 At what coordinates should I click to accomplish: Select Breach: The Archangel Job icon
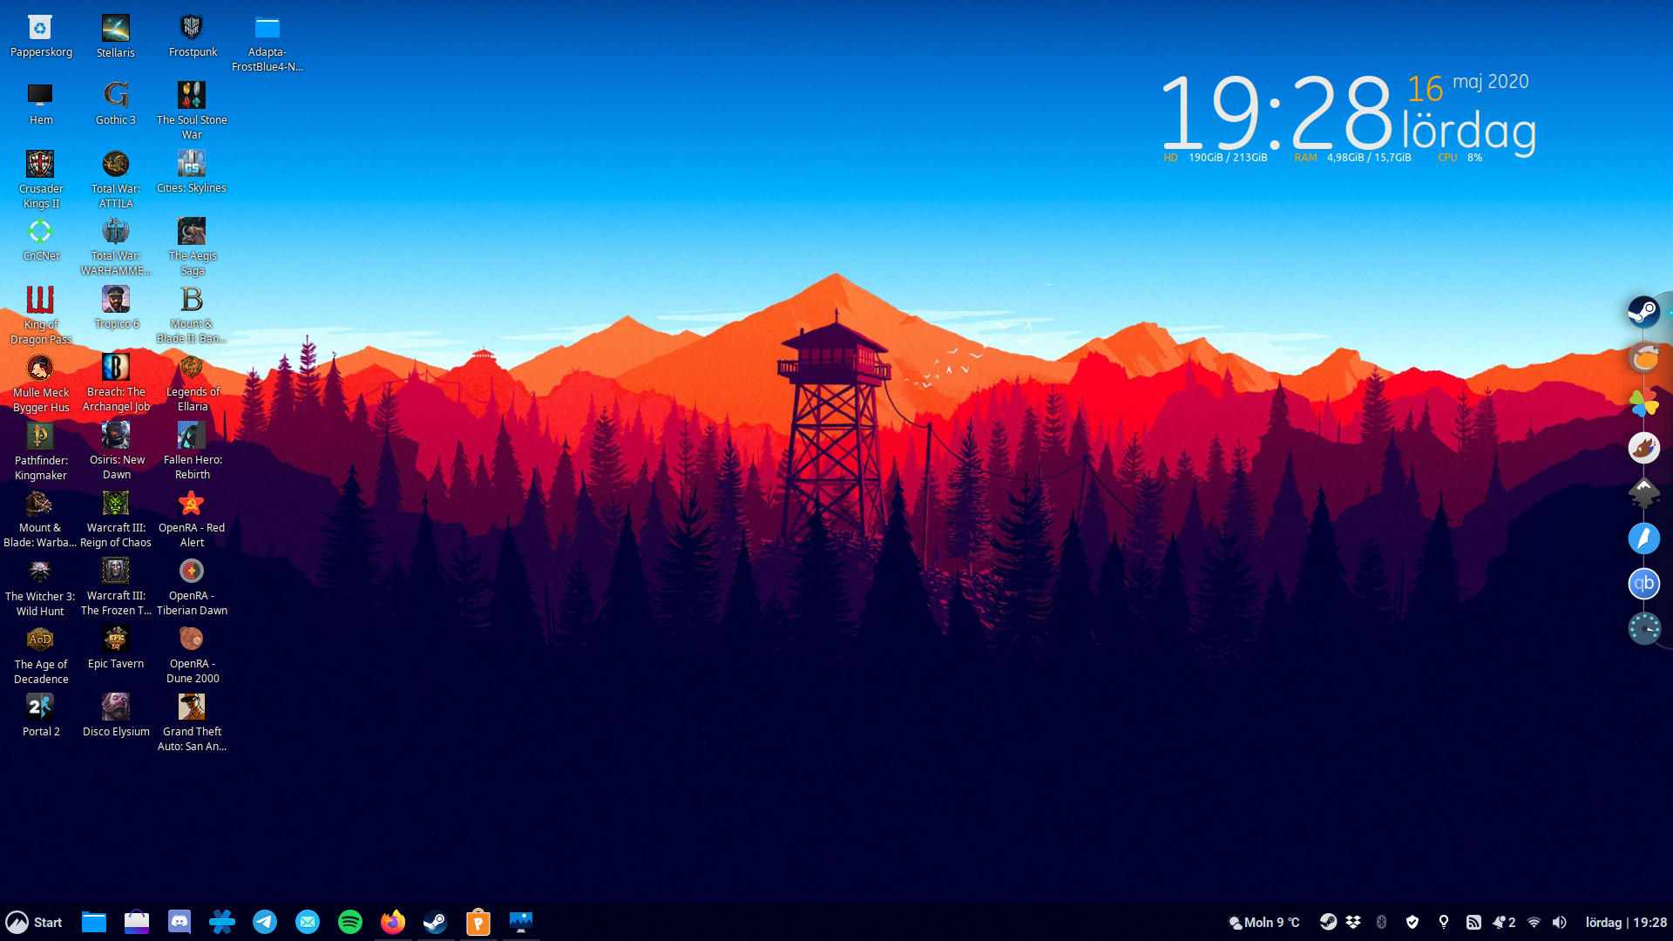click(x=116, y=383)
